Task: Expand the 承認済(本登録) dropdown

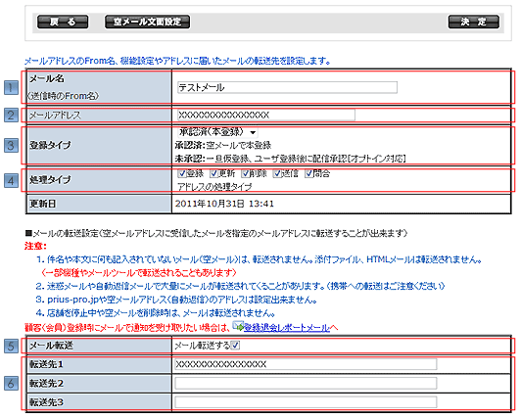Action: [x=217, y=132]
